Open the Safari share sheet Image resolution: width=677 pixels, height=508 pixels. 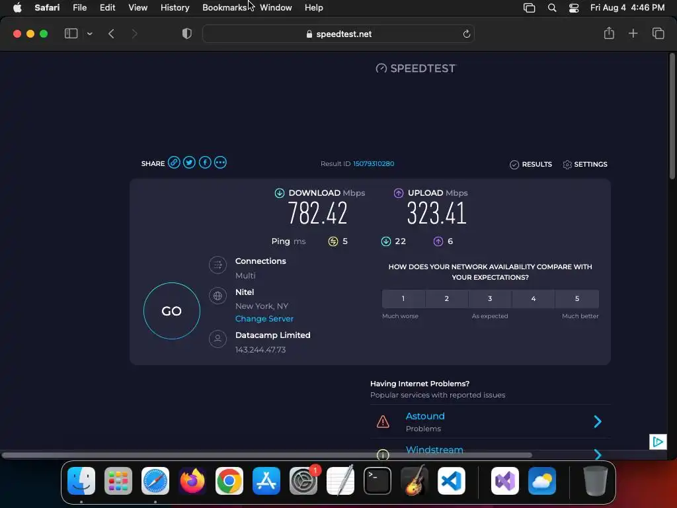(609, 33)
